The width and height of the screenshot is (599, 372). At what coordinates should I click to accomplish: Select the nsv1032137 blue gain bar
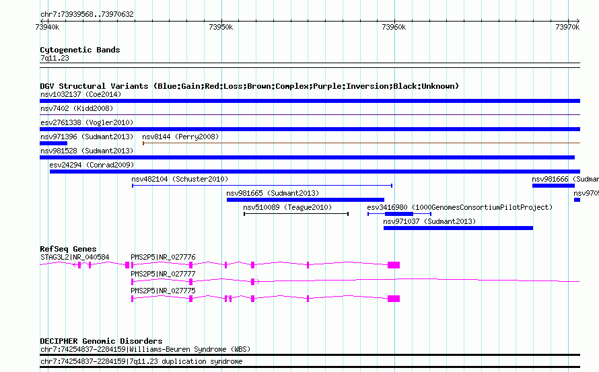coord(310,101)
